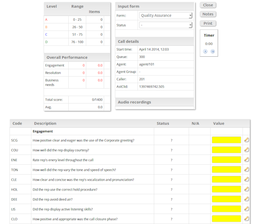Click the range value 76 - 100

[x=77, y=42]
